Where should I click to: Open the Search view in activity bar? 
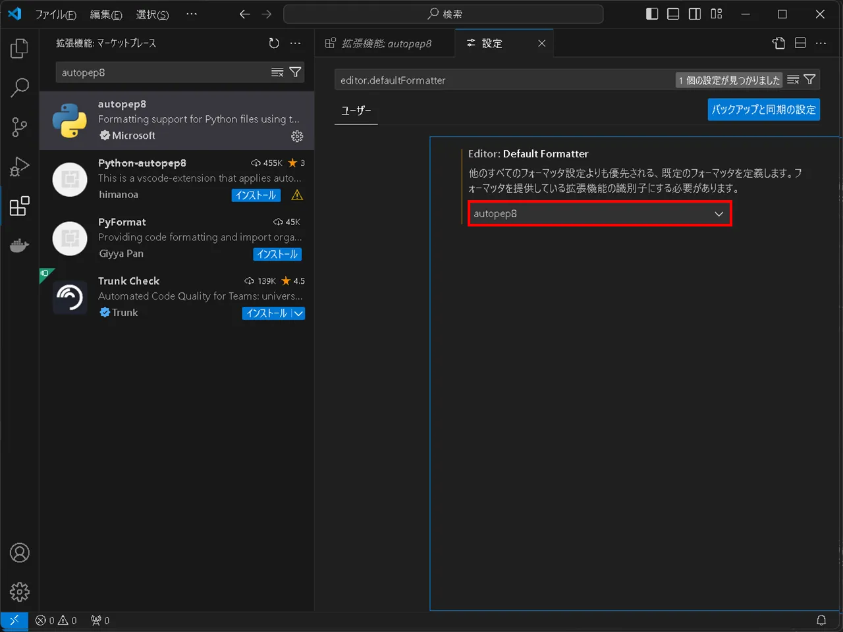point(20,88)
